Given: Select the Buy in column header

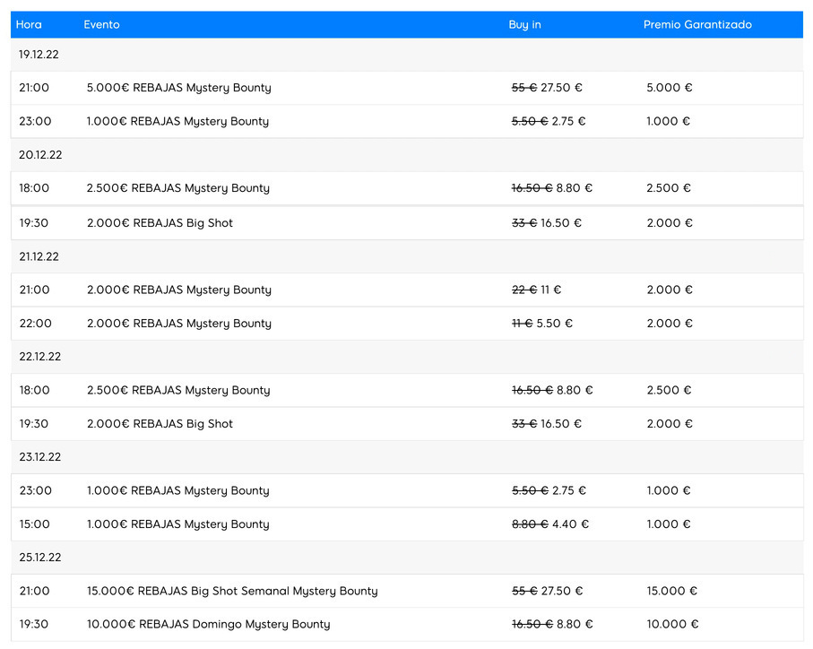Looking at the screenshot, I should point(524,25).
